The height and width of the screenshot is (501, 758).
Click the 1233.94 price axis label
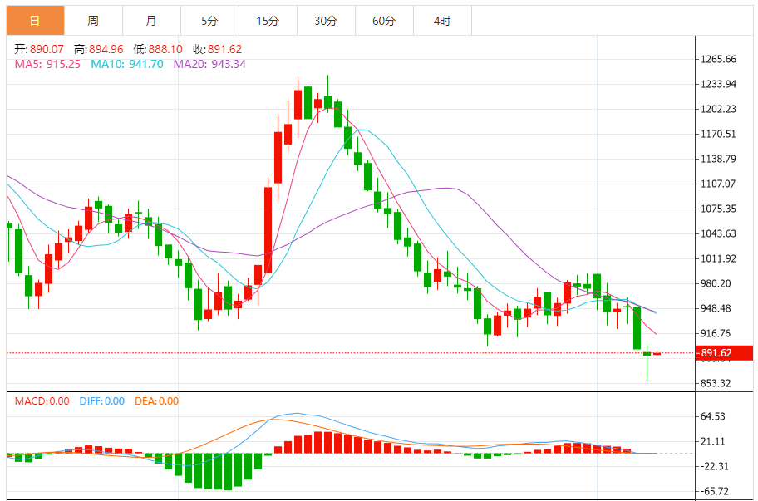718,84
